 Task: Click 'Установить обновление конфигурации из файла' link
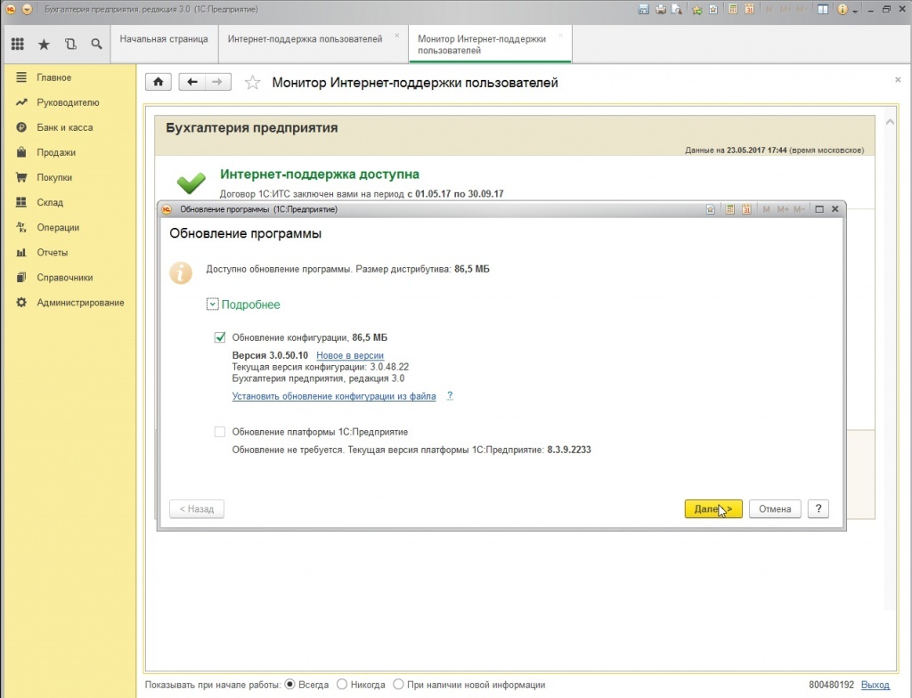[x=334, y=396]
